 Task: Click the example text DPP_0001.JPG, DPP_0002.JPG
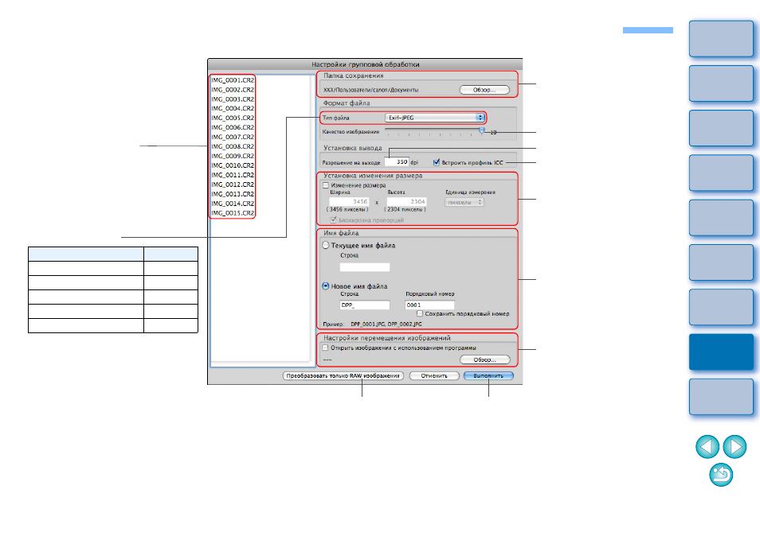pyautogui.click(x=386, y=324)
